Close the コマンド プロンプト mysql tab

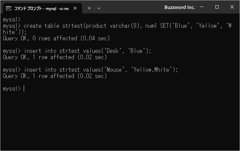click(x=75, y=8)
